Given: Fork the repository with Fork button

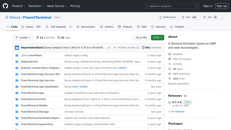Looking at the screenshot, I should click(189, 17).
